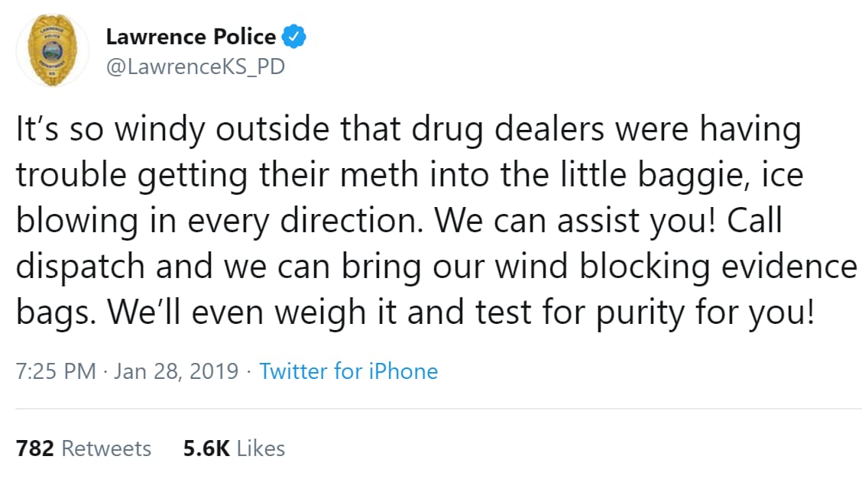Click the Lawrence Police profile badge avatar

click(52, 48)
